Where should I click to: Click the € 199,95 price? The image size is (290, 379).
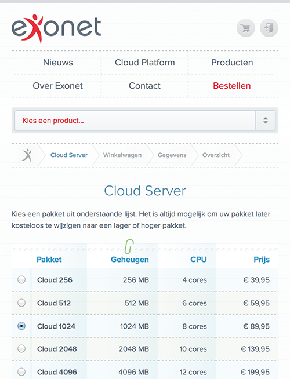pyautogui.click(x=255, y=372)
